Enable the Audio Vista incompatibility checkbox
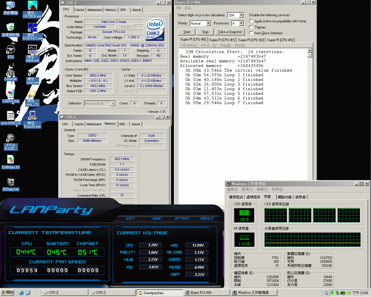The height and width of the screenshot is (297, 371). tap(251, 21)
